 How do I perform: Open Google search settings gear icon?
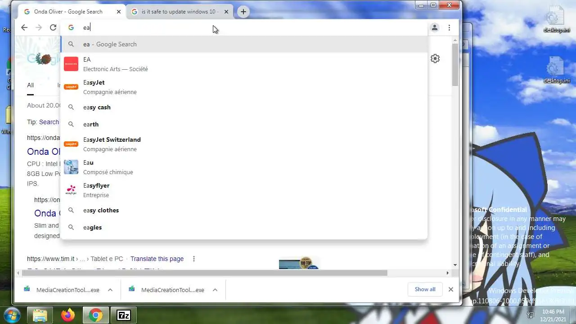pos(435,58)
